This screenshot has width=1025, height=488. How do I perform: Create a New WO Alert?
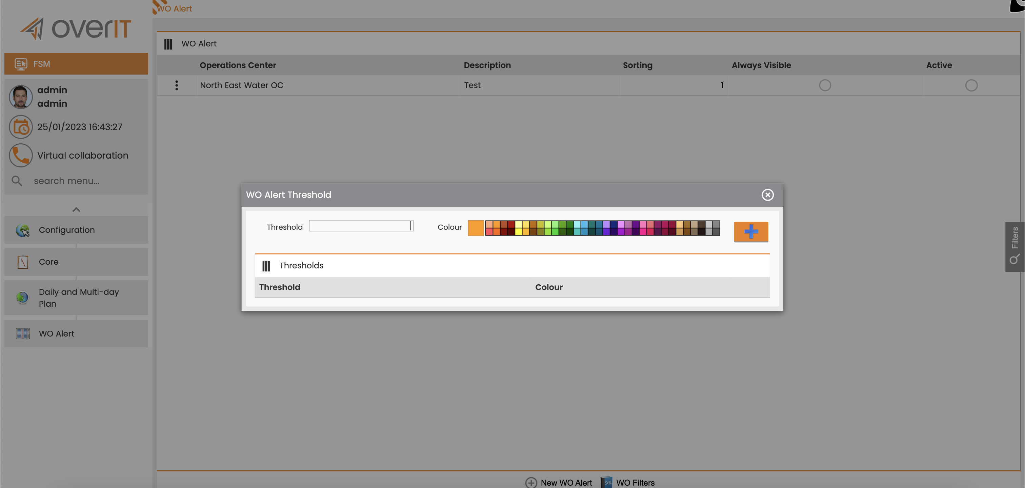559,483
